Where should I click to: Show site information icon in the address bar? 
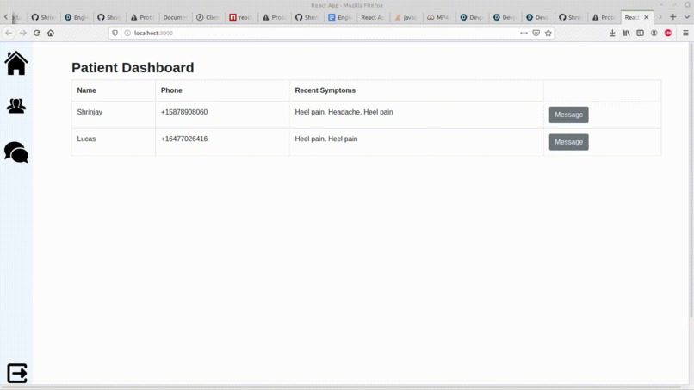[127, 33]
